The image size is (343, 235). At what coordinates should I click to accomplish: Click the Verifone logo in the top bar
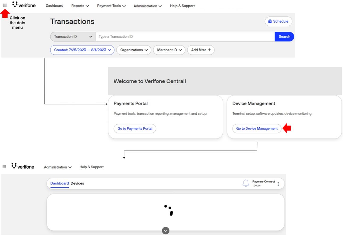tap(23, 5)
